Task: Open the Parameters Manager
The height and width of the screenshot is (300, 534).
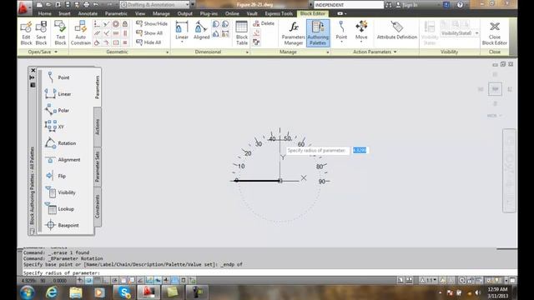Action: pyautogui.click(x=293, y=33)
